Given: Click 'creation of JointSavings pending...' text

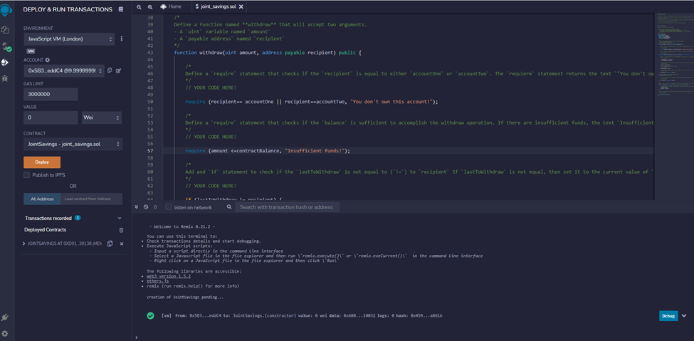Looking at the screenshot, I should click(185, 297).
